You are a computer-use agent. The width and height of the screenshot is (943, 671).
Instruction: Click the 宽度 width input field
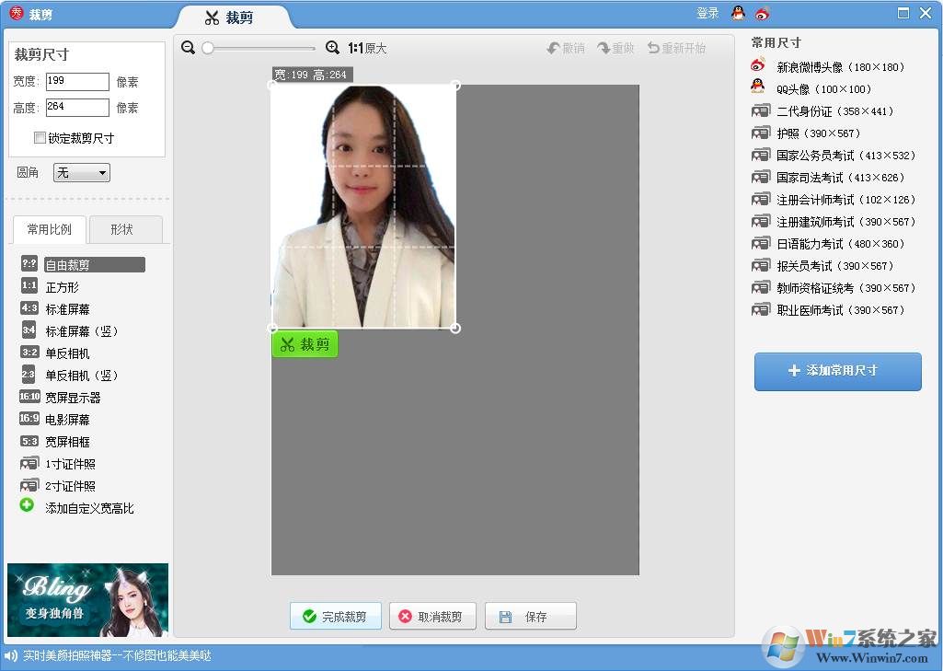pos(77,81)
